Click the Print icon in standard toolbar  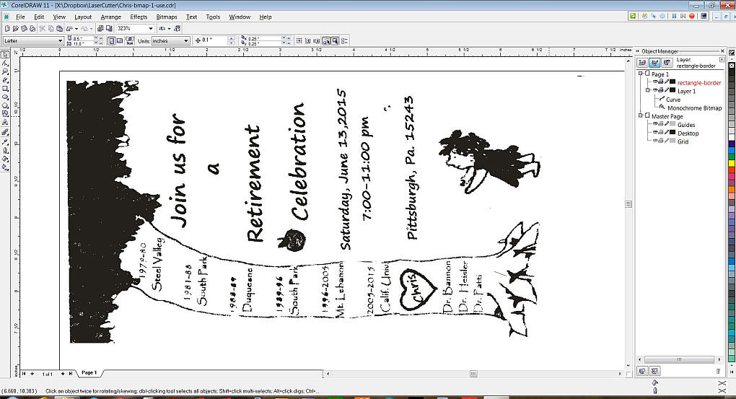[x=32, y=28]
